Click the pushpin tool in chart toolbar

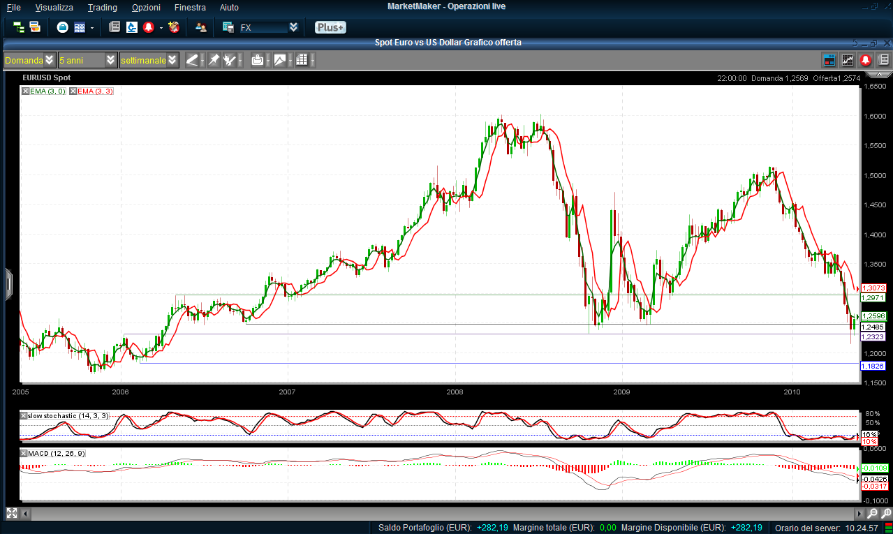click(214, 60)
